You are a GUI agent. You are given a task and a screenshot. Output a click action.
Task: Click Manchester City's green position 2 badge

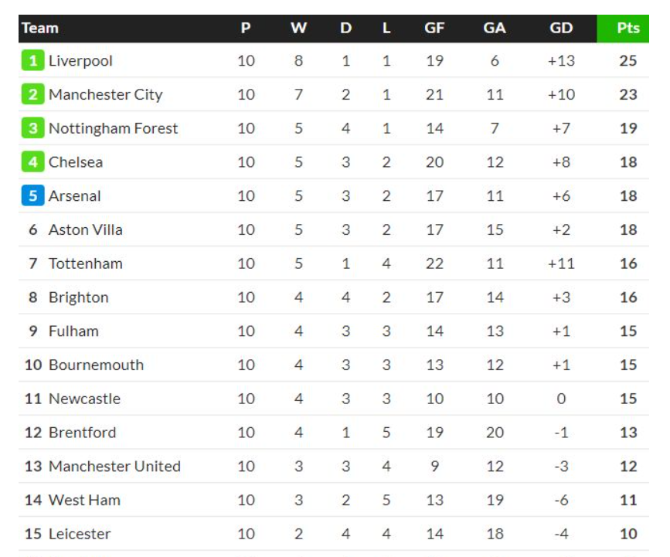[33, 94]
